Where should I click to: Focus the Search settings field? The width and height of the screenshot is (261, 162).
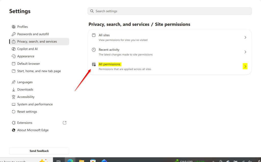169,11
